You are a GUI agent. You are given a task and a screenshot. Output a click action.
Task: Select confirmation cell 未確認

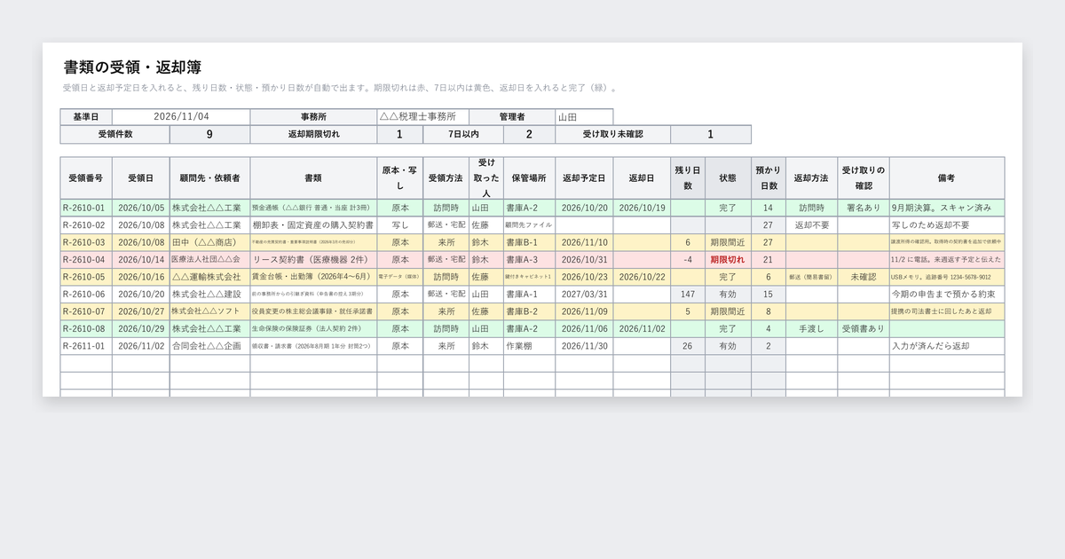pyautogui.click(x=864, y=277)
